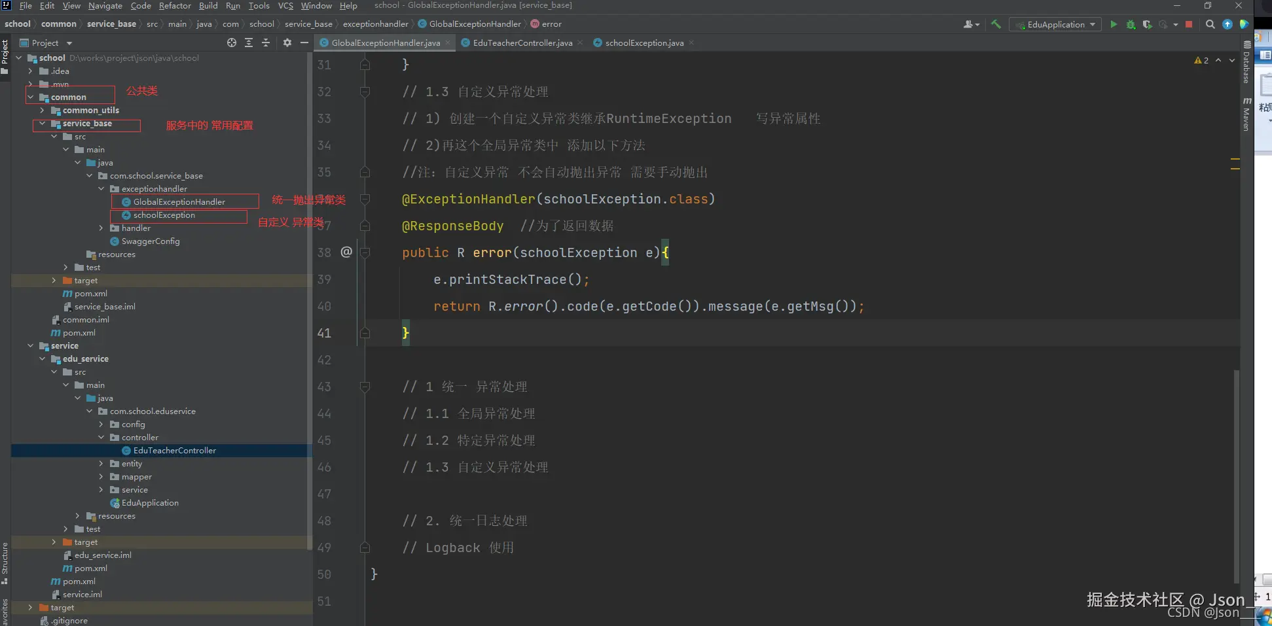1272x626 pixels.
Task: Select .gitignore file in project tree
Action: (69, 621)
